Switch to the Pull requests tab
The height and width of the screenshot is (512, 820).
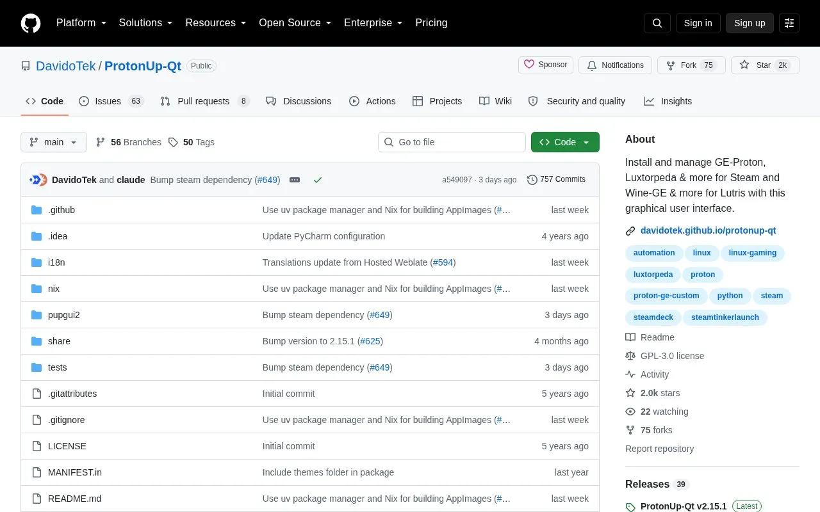point(205,101)
